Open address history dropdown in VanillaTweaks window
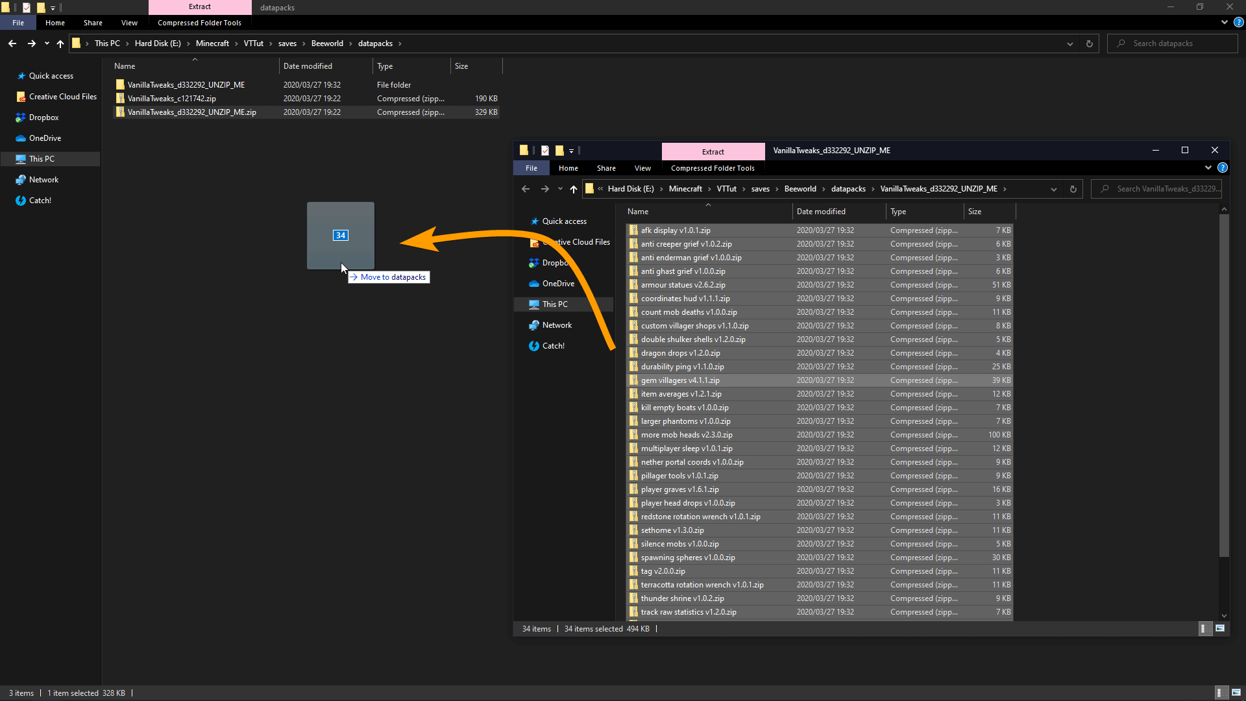This screenshot has height=701, width=1246. click(1054, 189)
